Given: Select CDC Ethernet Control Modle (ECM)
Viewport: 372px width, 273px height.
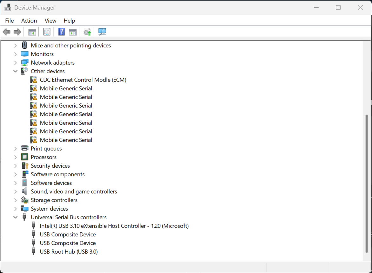Looking at the screenshot, I should click(83, 80).
